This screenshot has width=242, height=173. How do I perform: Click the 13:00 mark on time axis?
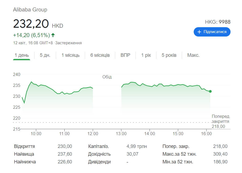[x=121, y=134]
